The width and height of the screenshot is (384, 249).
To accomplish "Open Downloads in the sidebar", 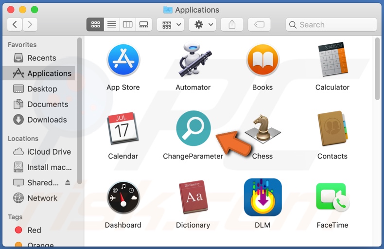I will tap(39, 120).
